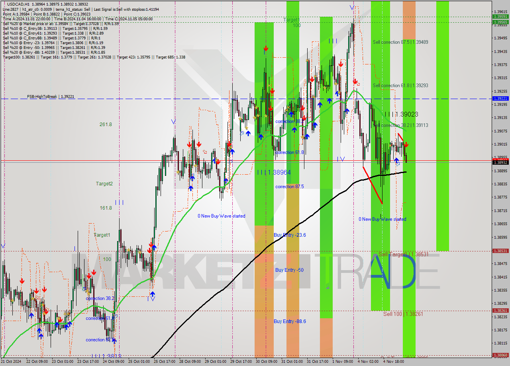Click the green 1.39591 price-axis tag

tap(500, 17)
